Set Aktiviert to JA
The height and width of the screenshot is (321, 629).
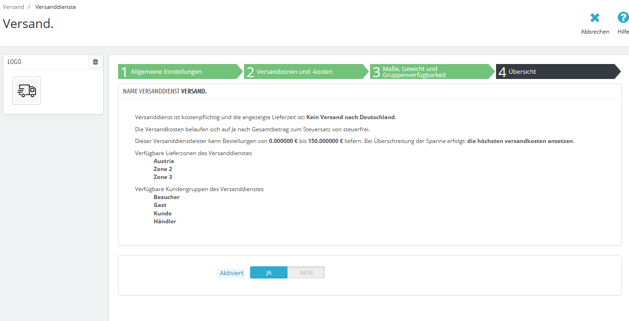269,272
